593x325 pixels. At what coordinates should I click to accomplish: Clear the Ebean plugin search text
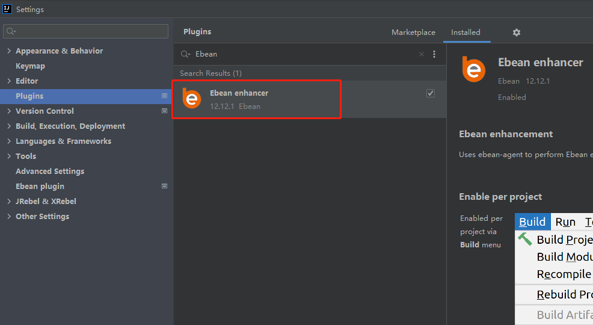click(x=422, y=54)
